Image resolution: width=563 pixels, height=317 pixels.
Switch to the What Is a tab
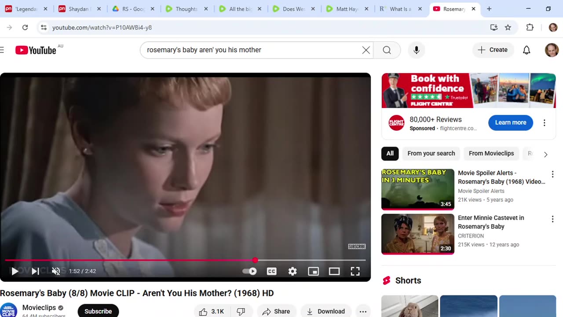(x=400, y=9)
